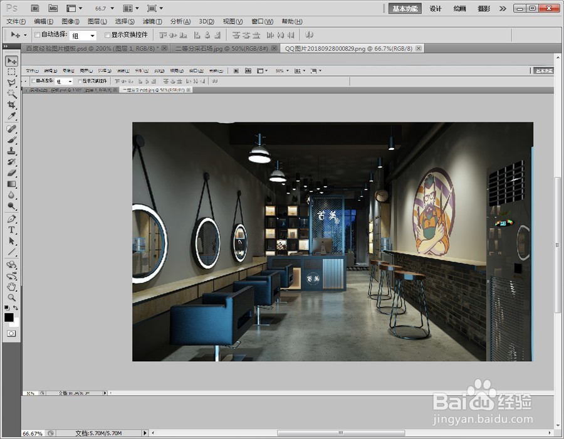
Task: Select the Zoom tool
Action: [x=11, y=298]
